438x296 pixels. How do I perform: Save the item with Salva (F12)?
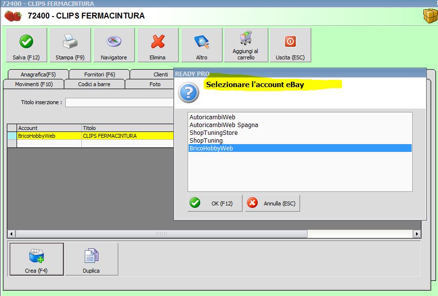26,45
